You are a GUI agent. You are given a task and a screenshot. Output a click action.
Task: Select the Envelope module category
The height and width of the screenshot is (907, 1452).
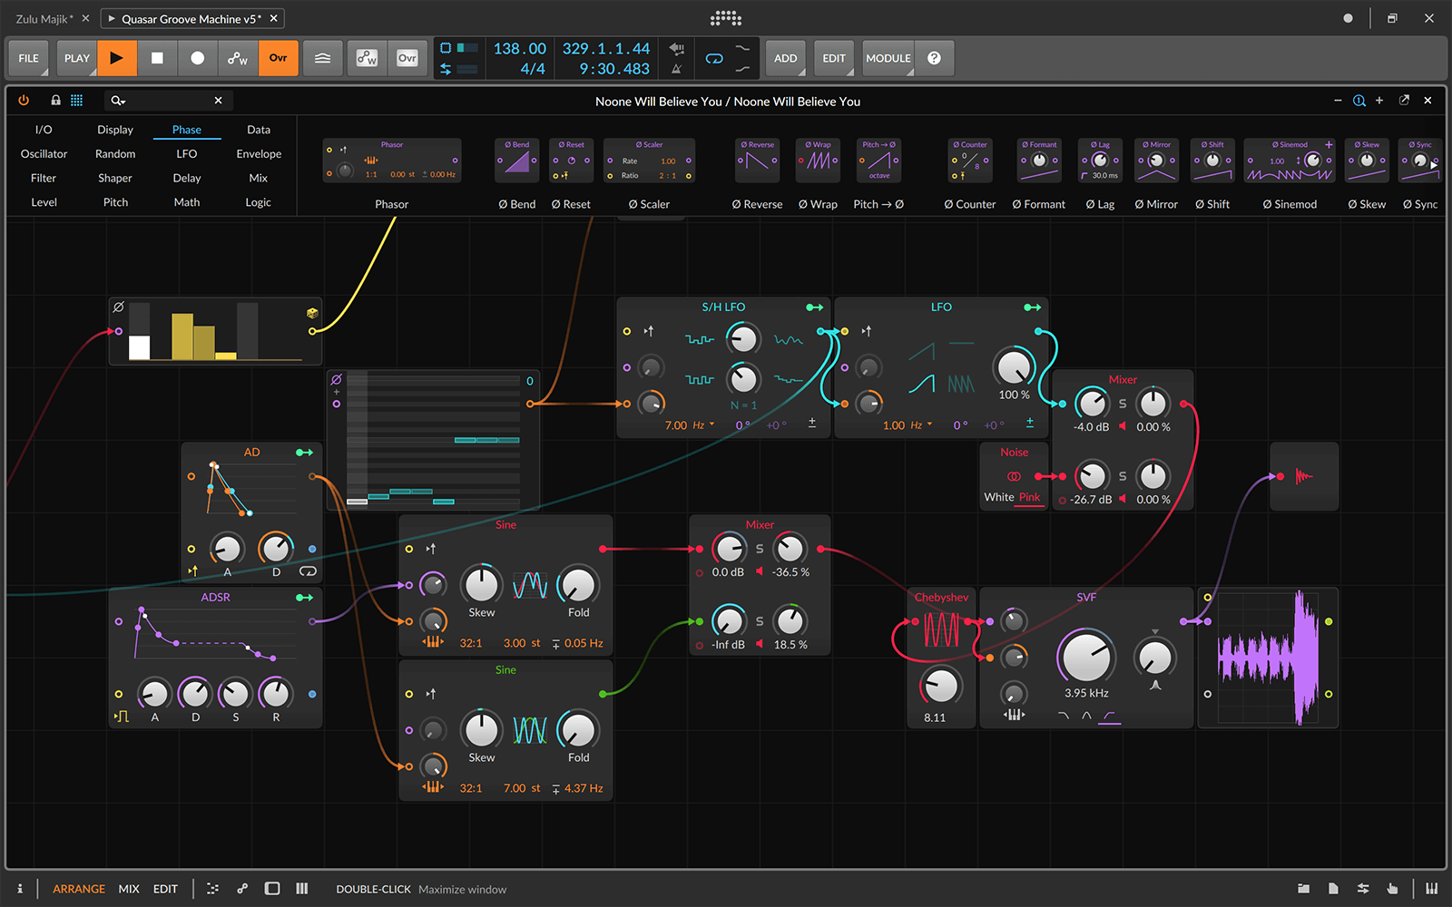coord(259,154)
